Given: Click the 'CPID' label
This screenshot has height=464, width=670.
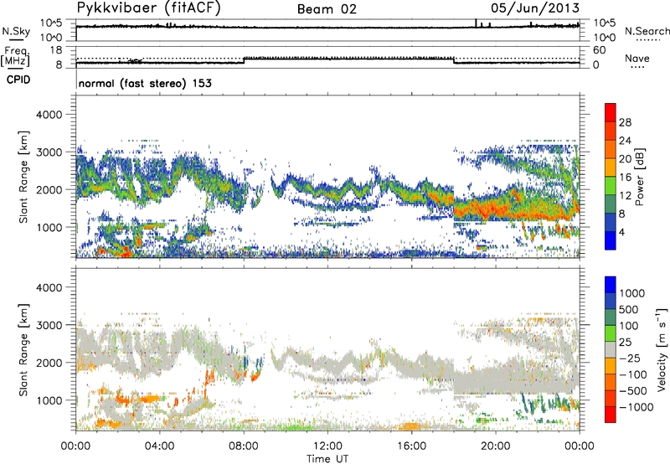Looking at the screenshot, I should pos(18,80).
